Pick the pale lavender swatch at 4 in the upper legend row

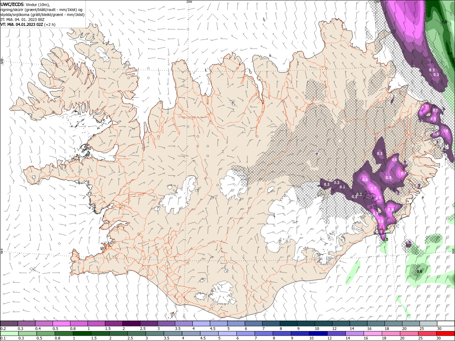(201, 324)
